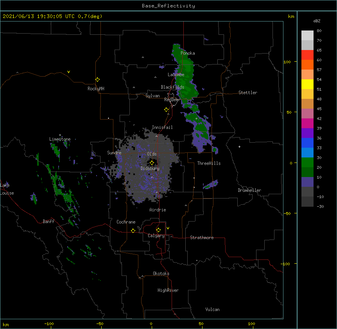Click the -100 tick label on the horizontal axis
The width and height of the screenshot is (337, 329).
pos(49,324)
